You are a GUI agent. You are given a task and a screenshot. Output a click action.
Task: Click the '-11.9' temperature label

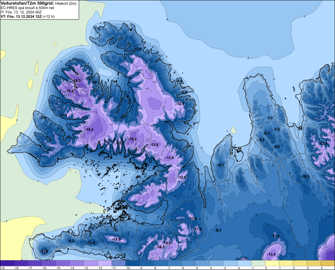[197, 229]
